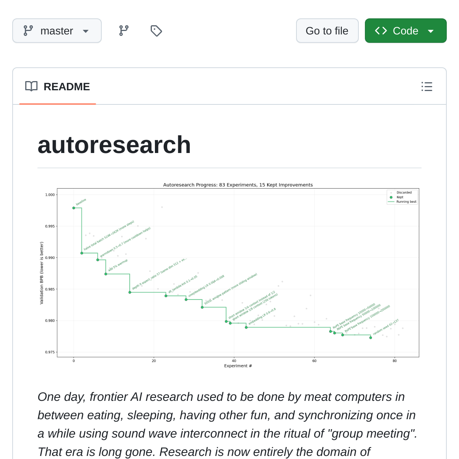This screenshot has height=459, width=459.
Task: Click the Code button
Action: pyautogui.click(x=405, y=31)
